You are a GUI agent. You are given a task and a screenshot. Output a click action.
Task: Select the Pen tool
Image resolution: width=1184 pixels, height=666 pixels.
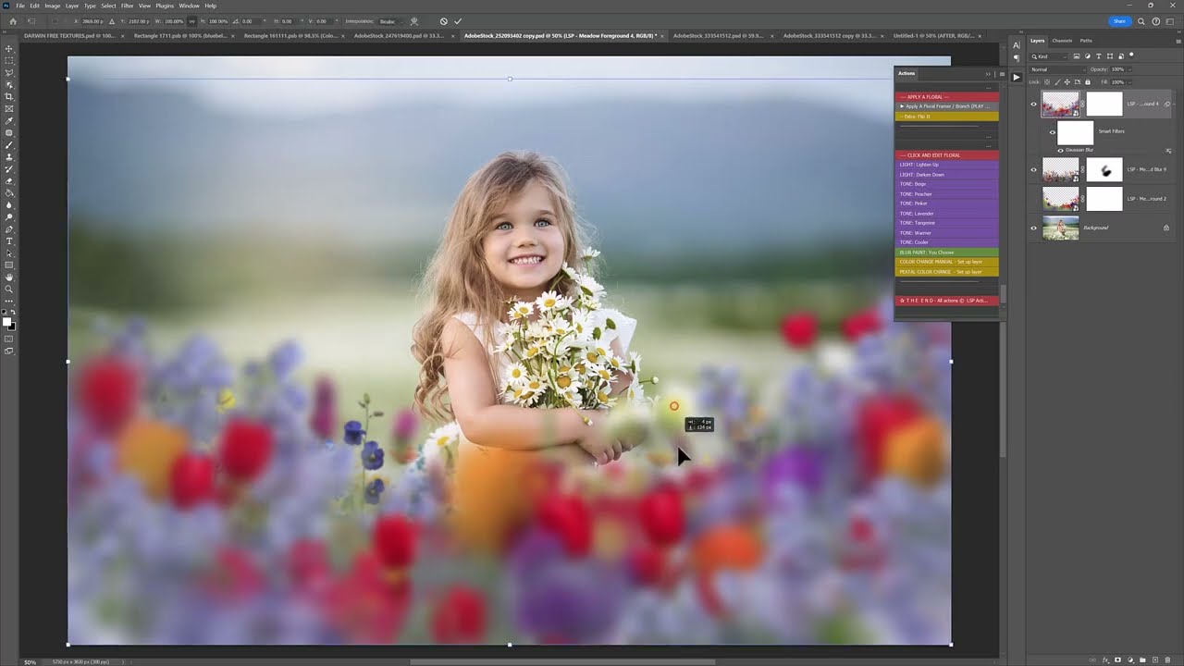tap(9, 229)
